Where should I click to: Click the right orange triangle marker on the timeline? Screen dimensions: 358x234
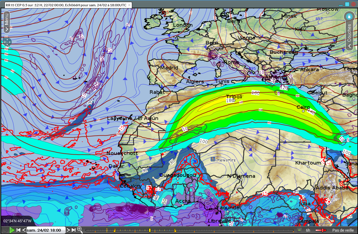coord(175,230)
